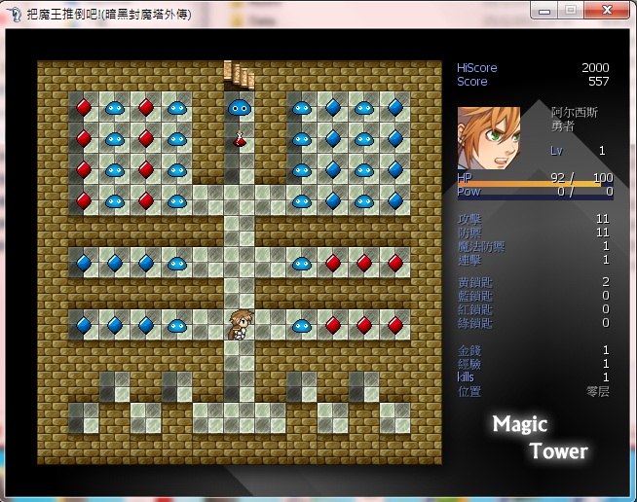637x502 pixels.
Task: Click the hero name 阿尔西斯
Action: [x=575, y=112]
